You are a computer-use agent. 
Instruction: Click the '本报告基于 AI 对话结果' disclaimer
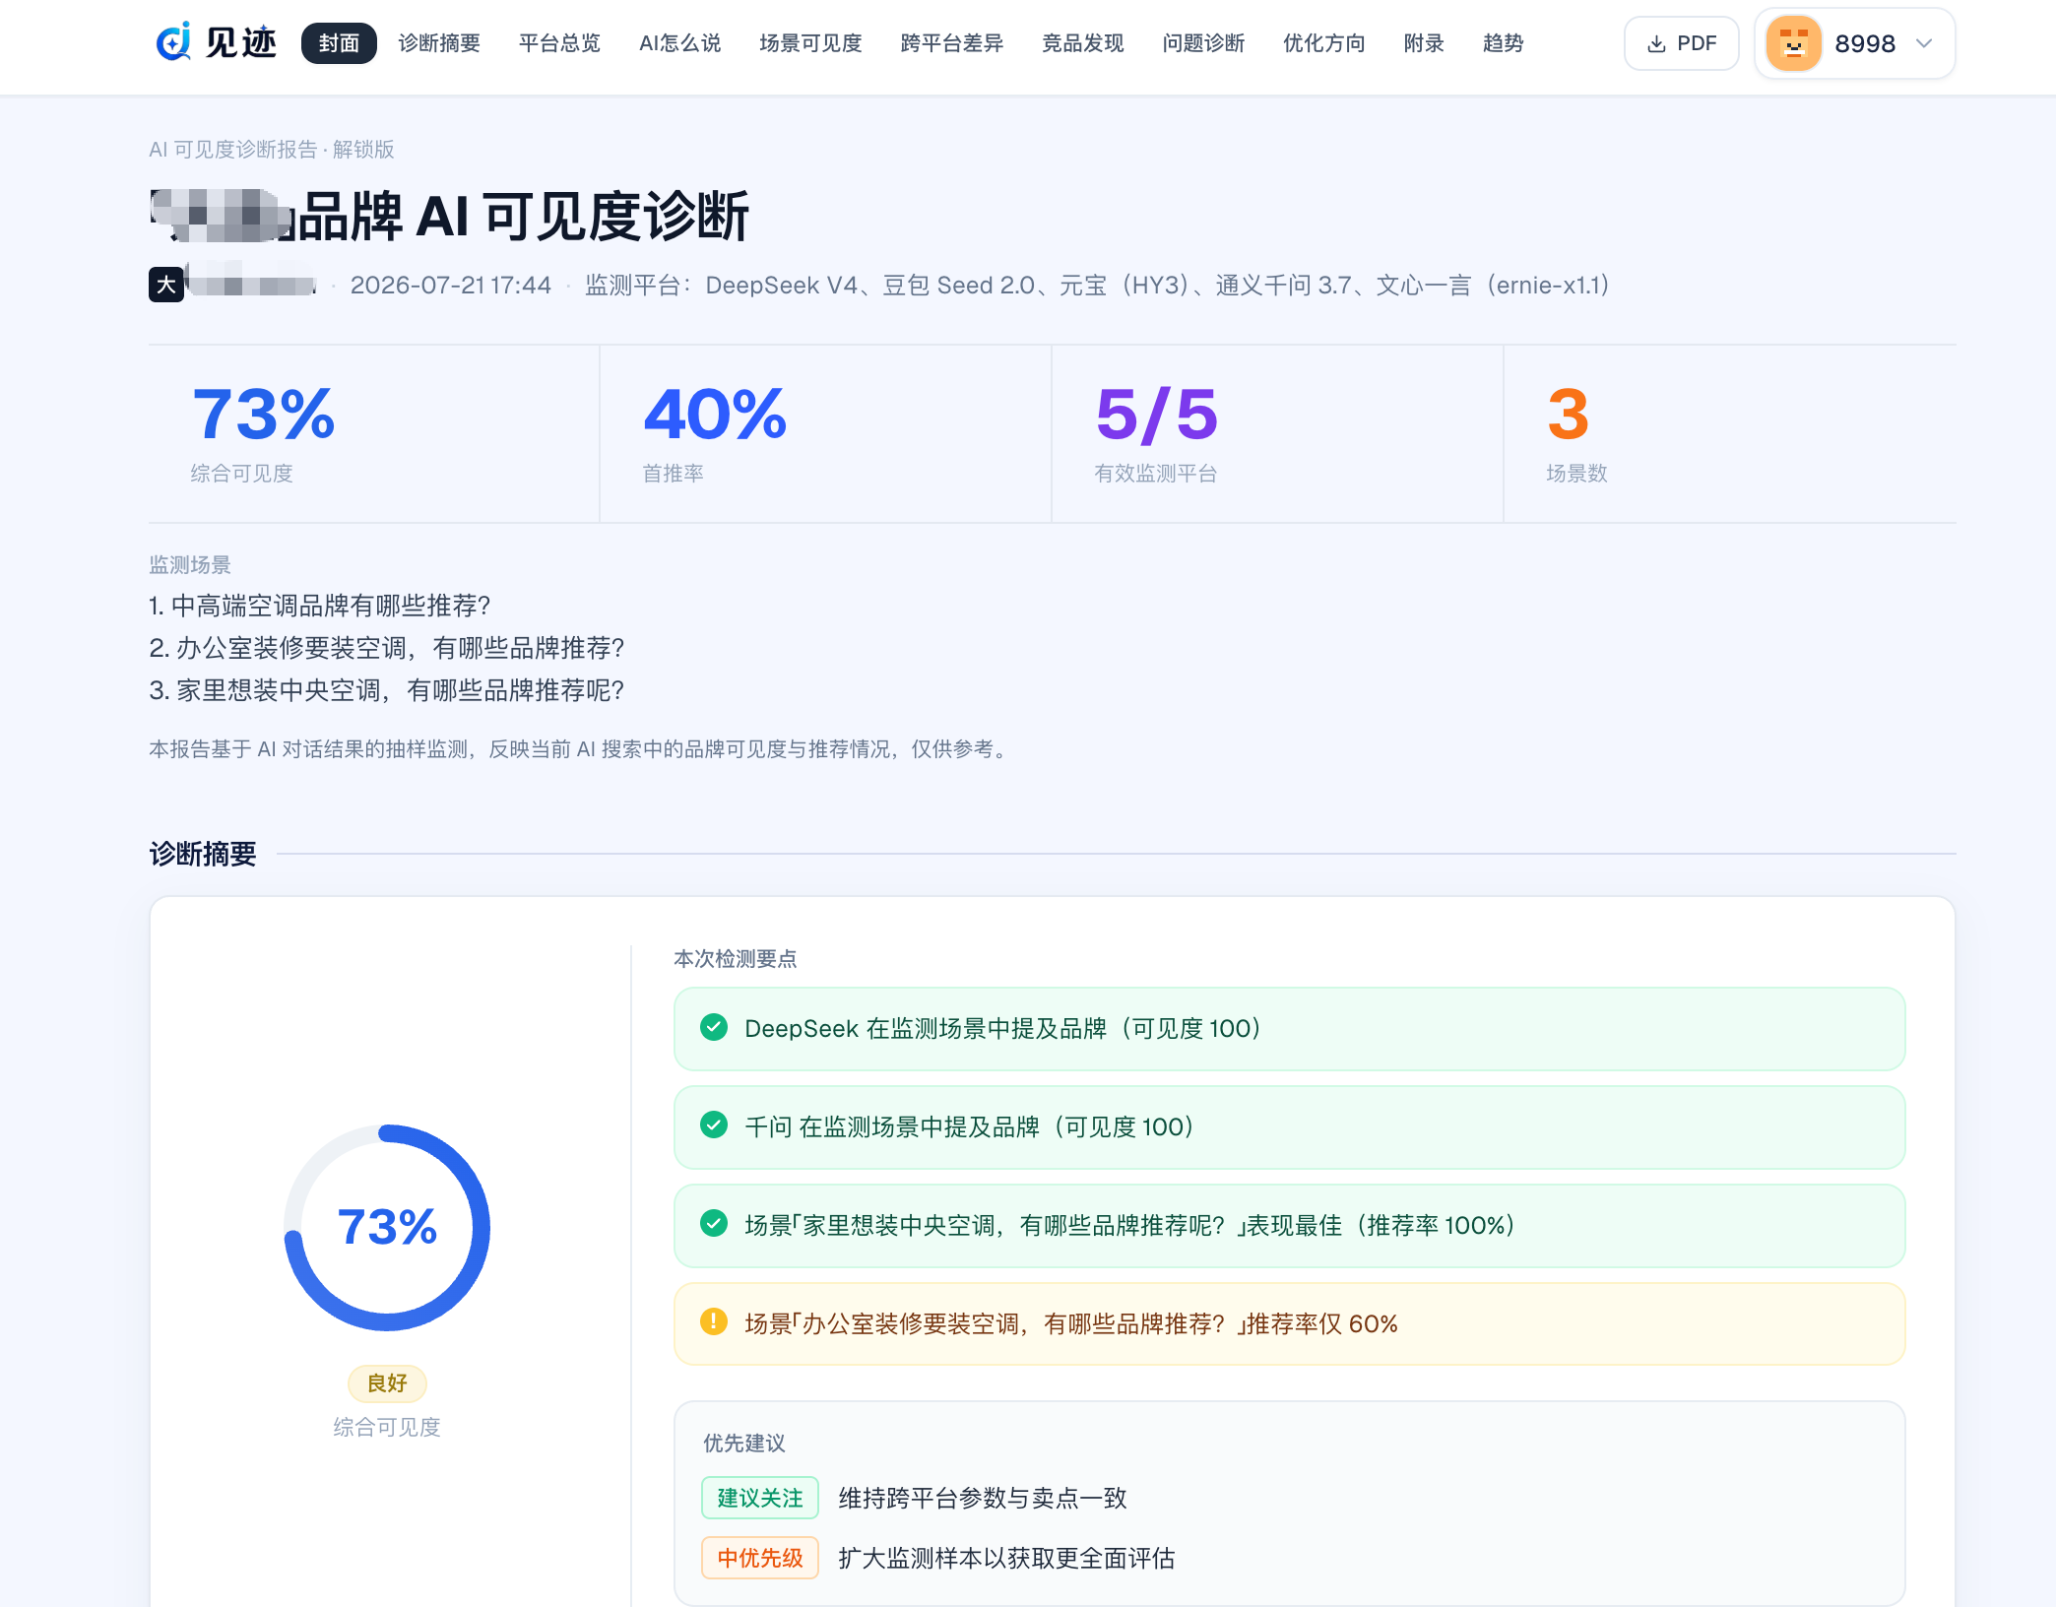(x=580, y=748)
